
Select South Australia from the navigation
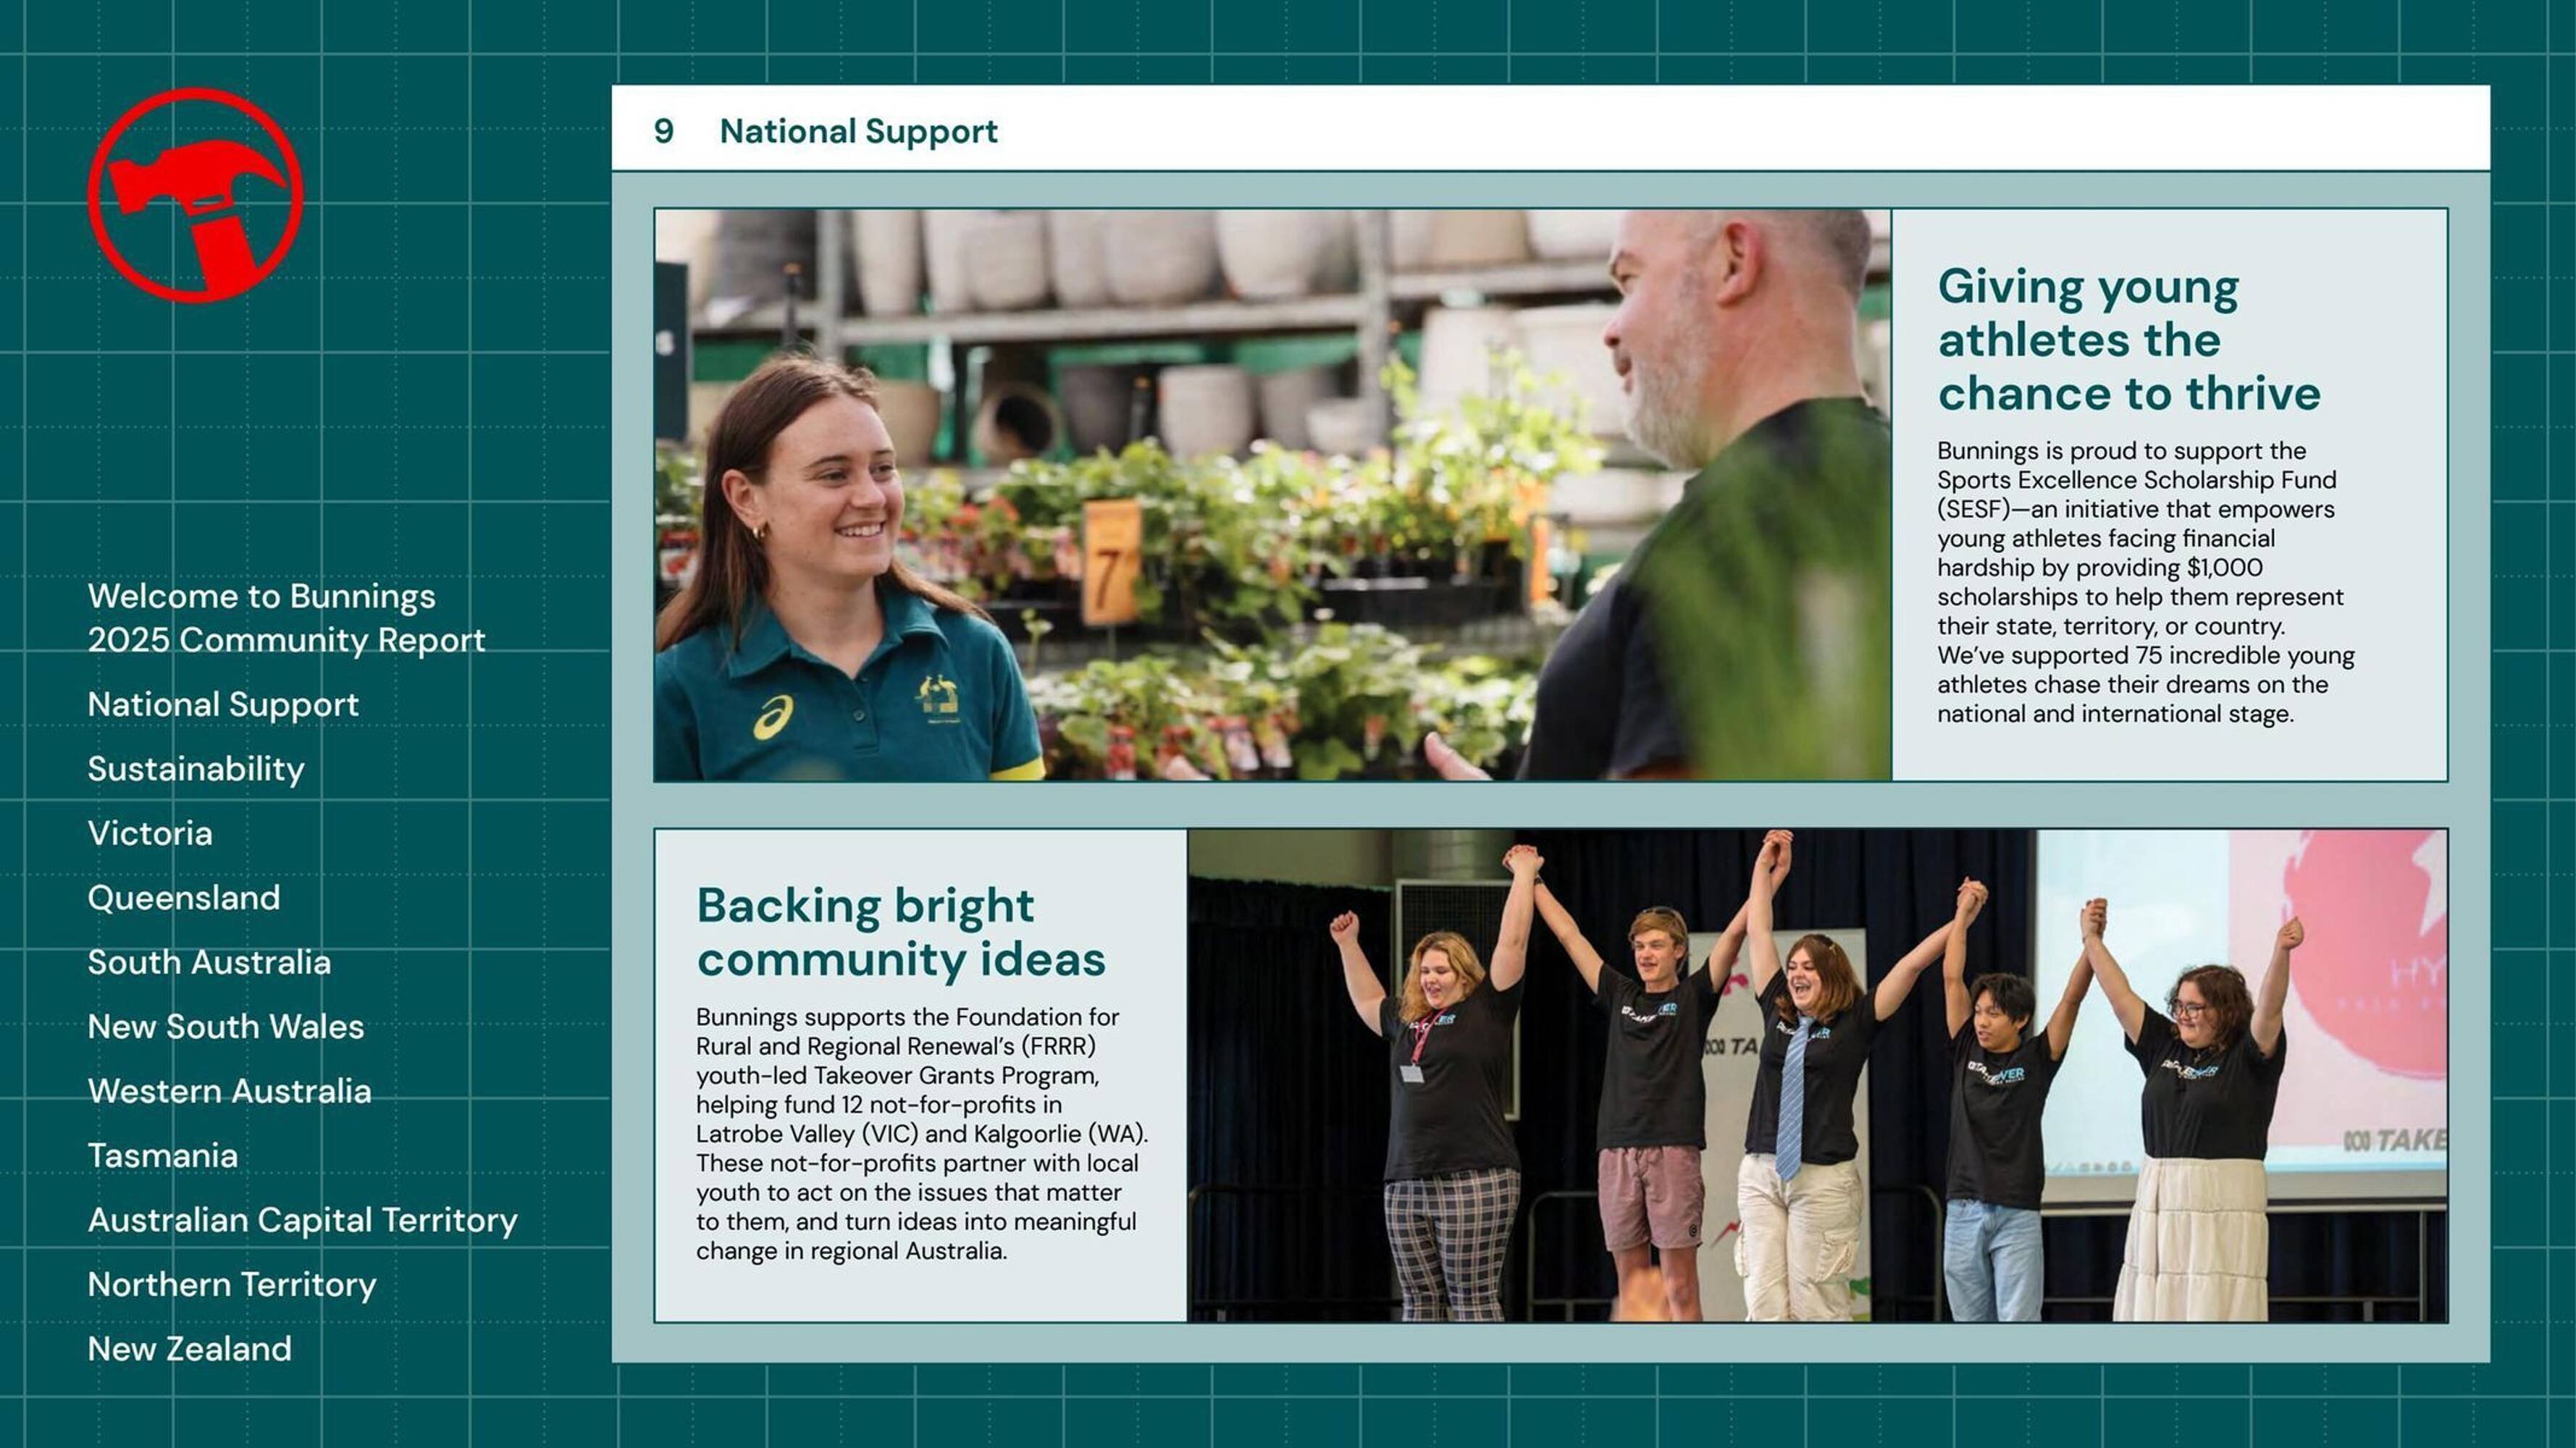click(x=209, y=962)
